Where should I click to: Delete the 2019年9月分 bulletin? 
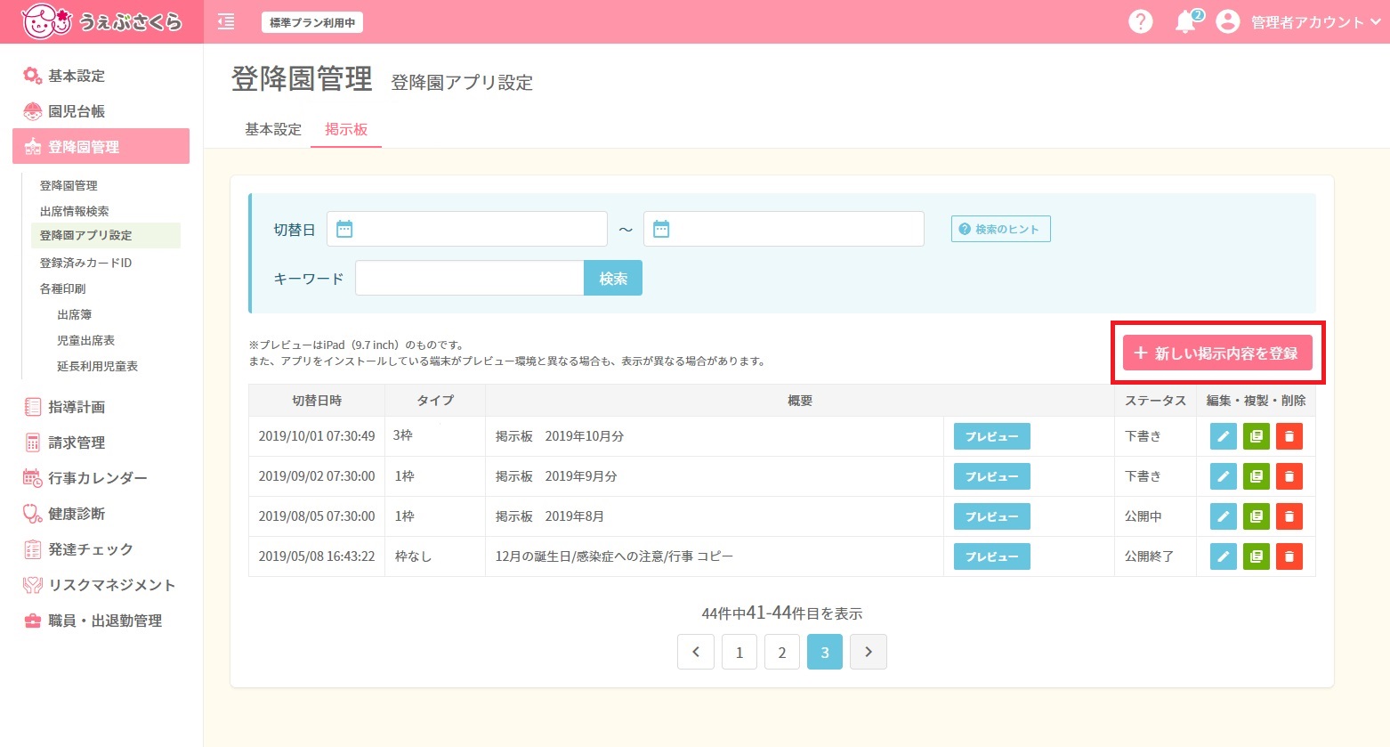(1289, 476)
